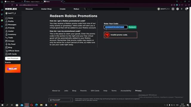Open the Русский language dropdown
The height and width of the screenshot is (107, 191).
pyautogui.click(x=61, y=100)
